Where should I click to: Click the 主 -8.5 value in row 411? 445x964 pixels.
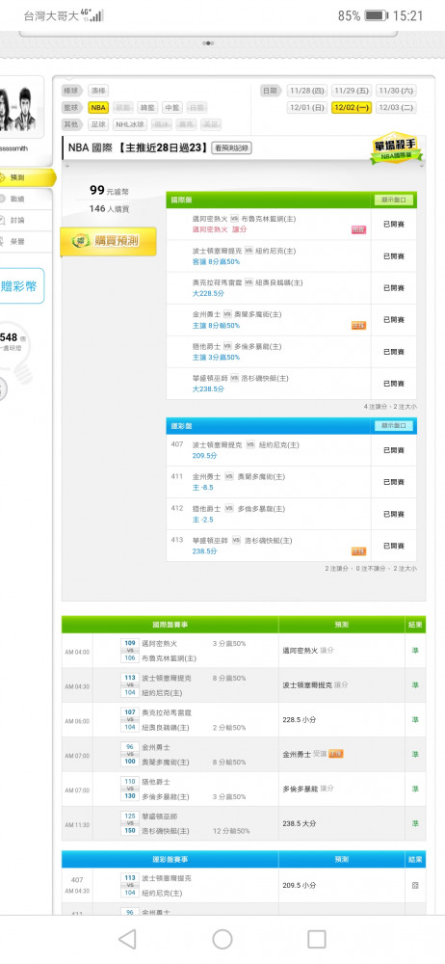point(203,488)
